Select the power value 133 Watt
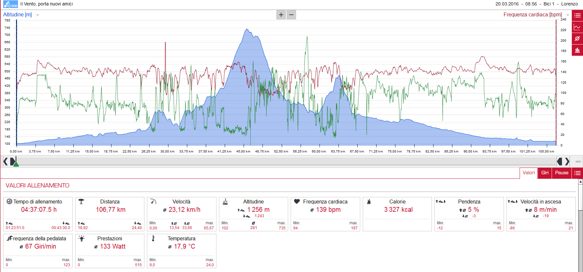Screen dimensions: 583x272 [113, 246]
